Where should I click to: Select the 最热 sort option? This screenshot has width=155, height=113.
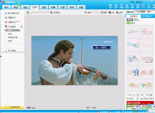click(136, 20)
